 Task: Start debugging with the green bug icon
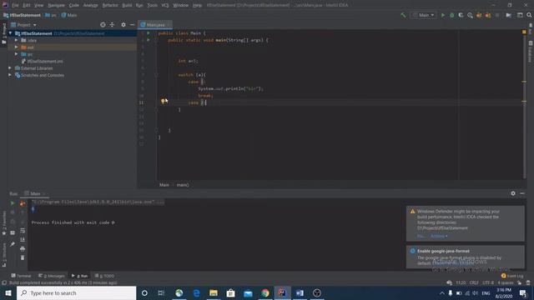click(x=452, y=15)
